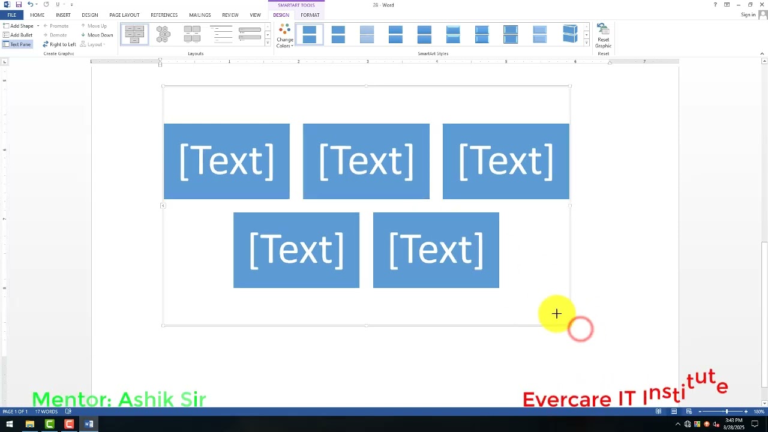
Task: Click the proofing errors icon in status bar
Action: (x=68, y=412)
